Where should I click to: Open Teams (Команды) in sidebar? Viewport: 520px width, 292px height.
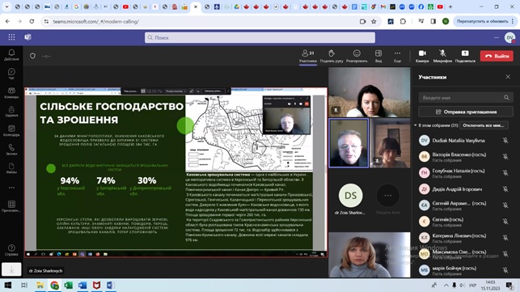tap(11, 93)
